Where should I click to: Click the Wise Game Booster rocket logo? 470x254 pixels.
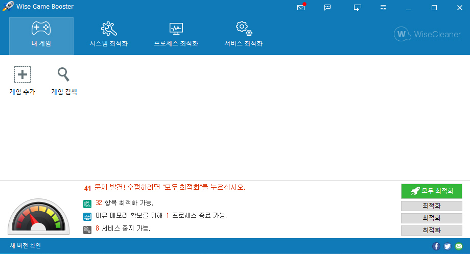tap(8, 6)
